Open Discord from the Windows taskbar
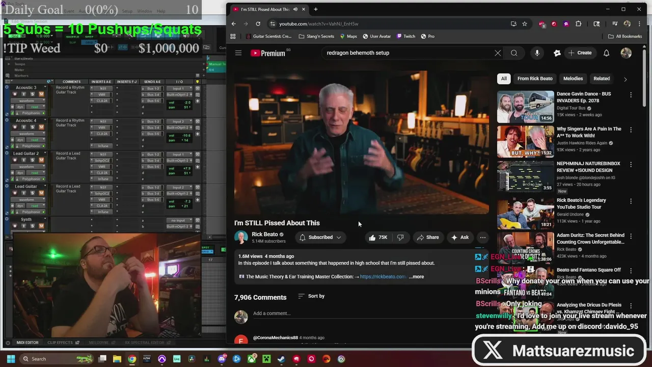652x367 pixels. tap(222, 359)
